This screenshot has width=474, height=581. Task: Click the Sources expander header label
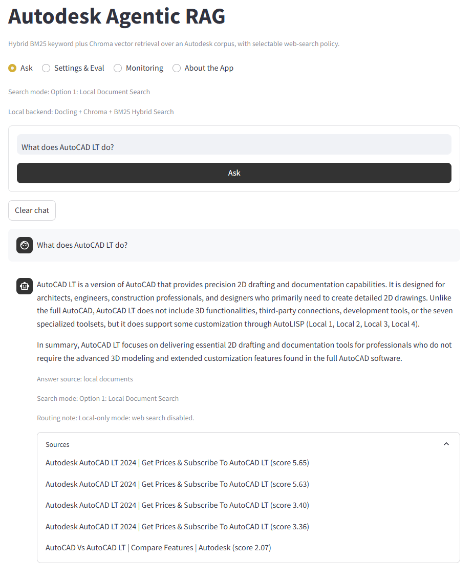pos(57,444)
